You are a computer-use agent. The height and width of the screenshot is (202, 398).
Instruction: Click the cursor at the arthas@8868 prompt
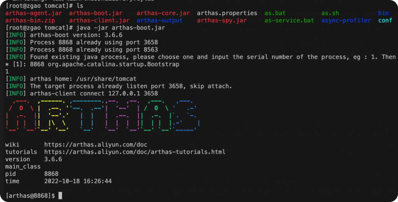(x=60, y=195)
